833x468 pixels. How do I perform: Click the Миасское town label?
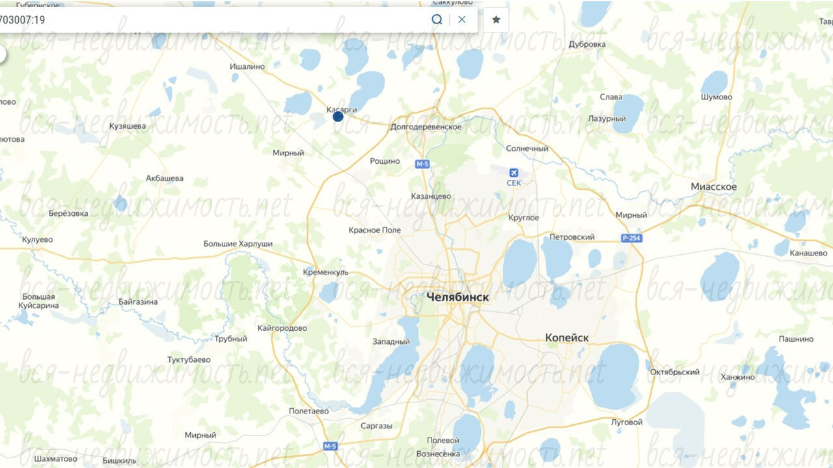point(714,187)
